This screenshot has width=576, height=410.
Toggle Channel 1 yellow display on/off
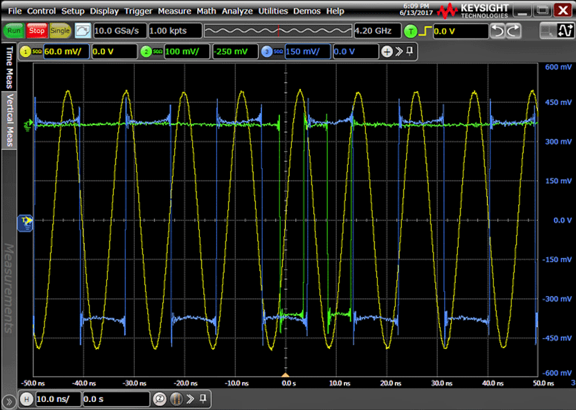pyautogui.click(x=26, y=51)
